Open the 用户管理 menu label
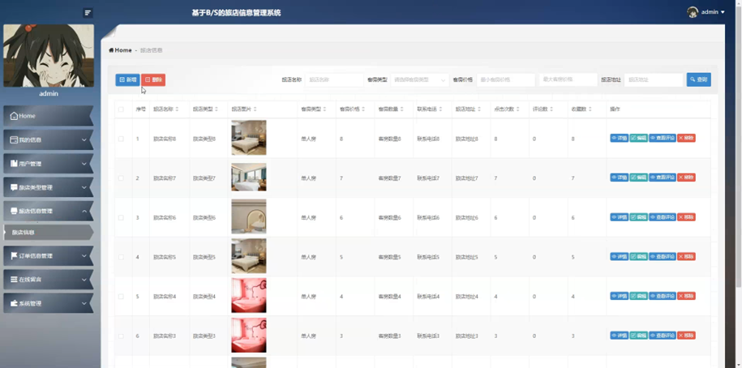 coord(30,164)
